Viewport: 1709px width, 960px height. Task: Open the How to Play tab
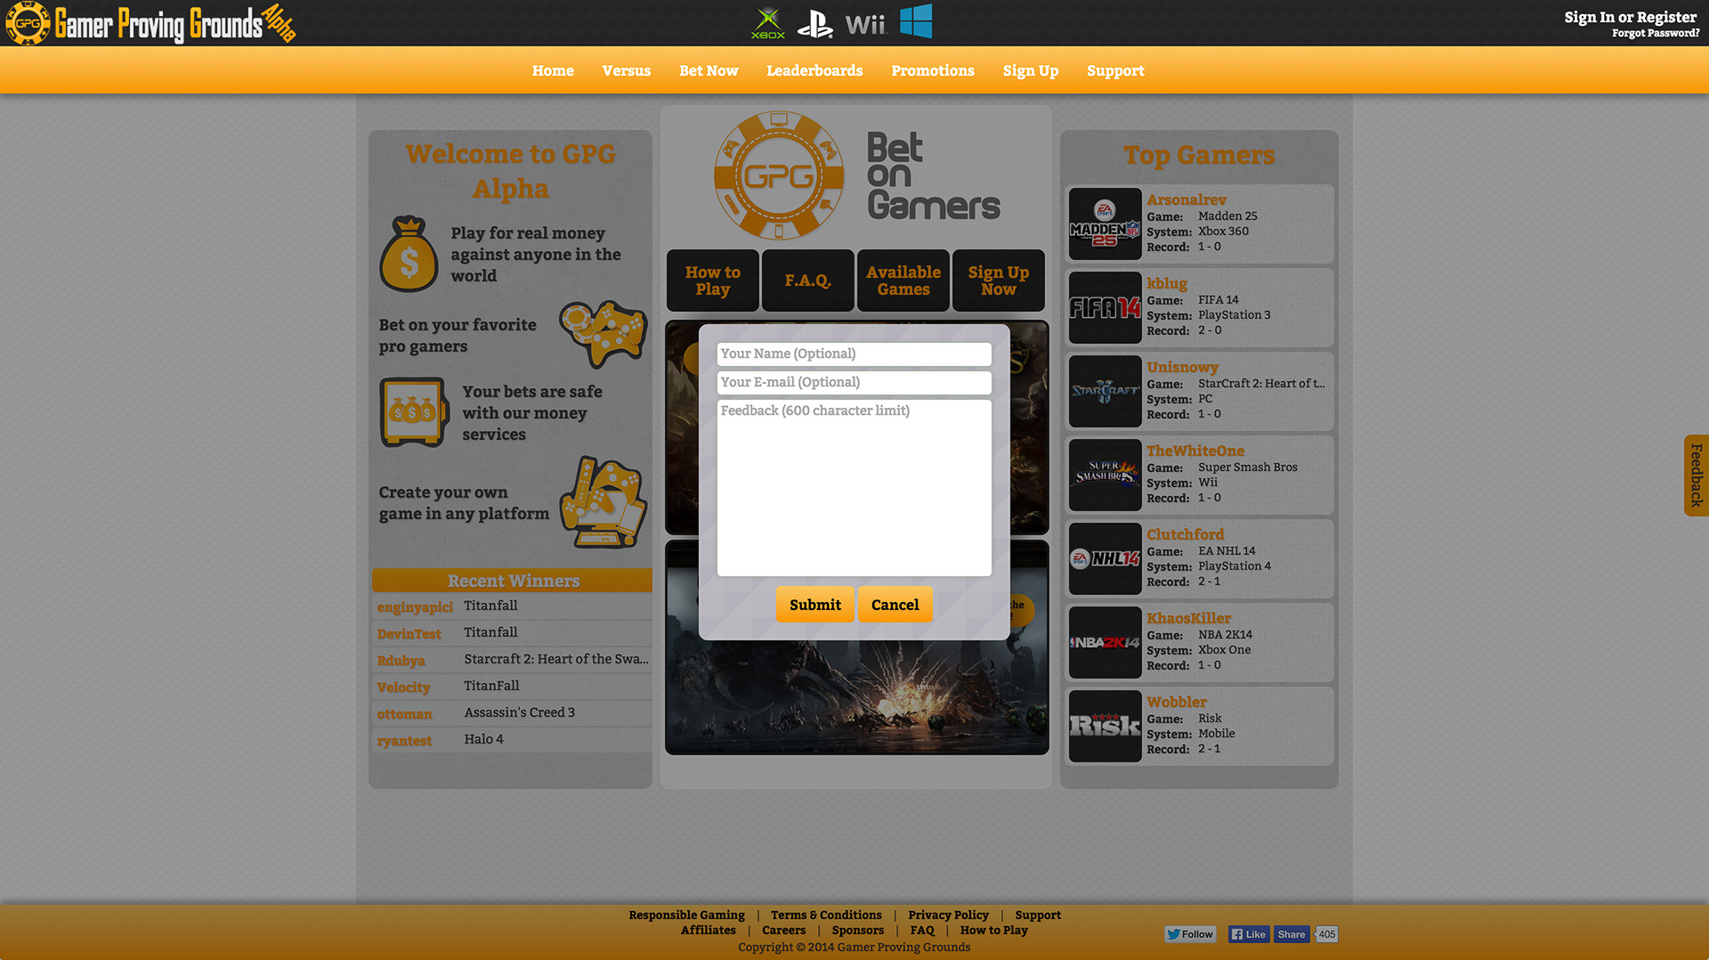coord(713,281)
